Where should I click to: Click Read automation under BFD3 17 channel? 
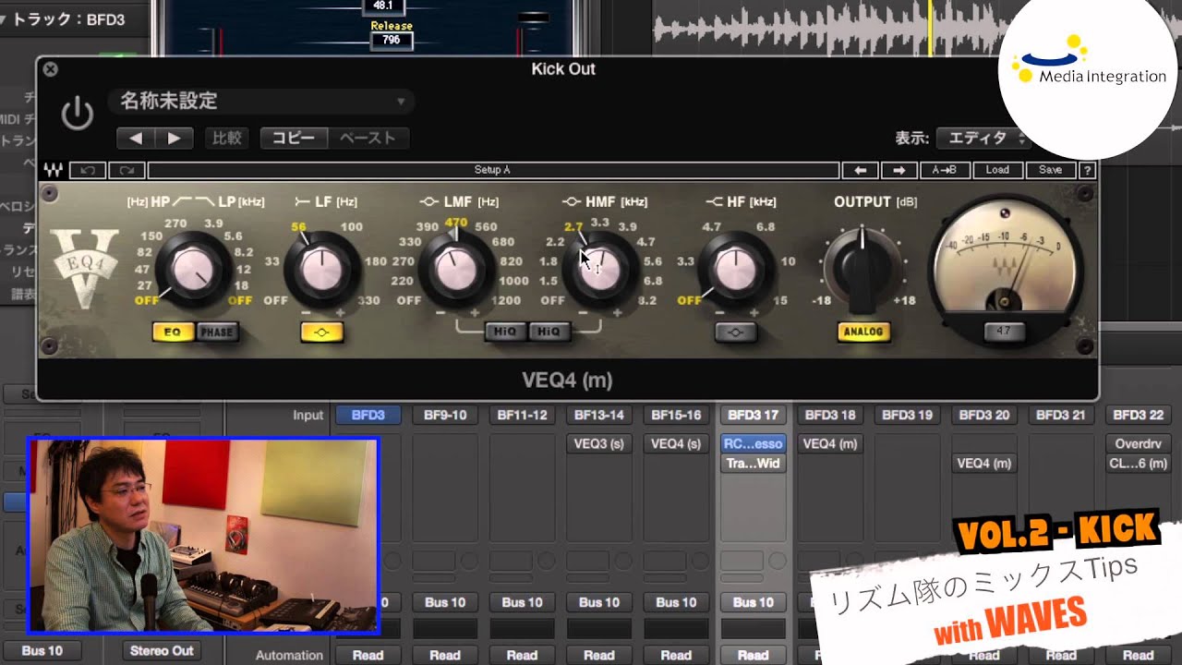[x=754, y=655]
